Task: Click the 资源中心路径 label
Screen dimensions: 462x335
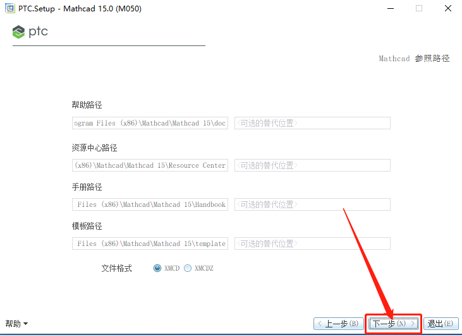Action: 95,148
